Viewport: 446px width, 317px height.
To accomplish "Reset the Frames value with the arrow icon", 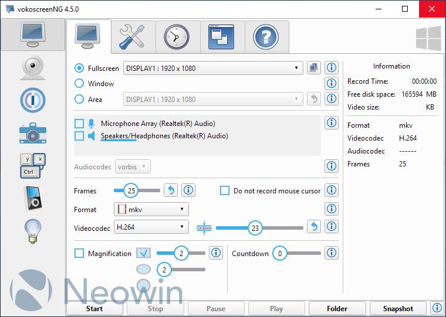I will (x=171, y=190).
